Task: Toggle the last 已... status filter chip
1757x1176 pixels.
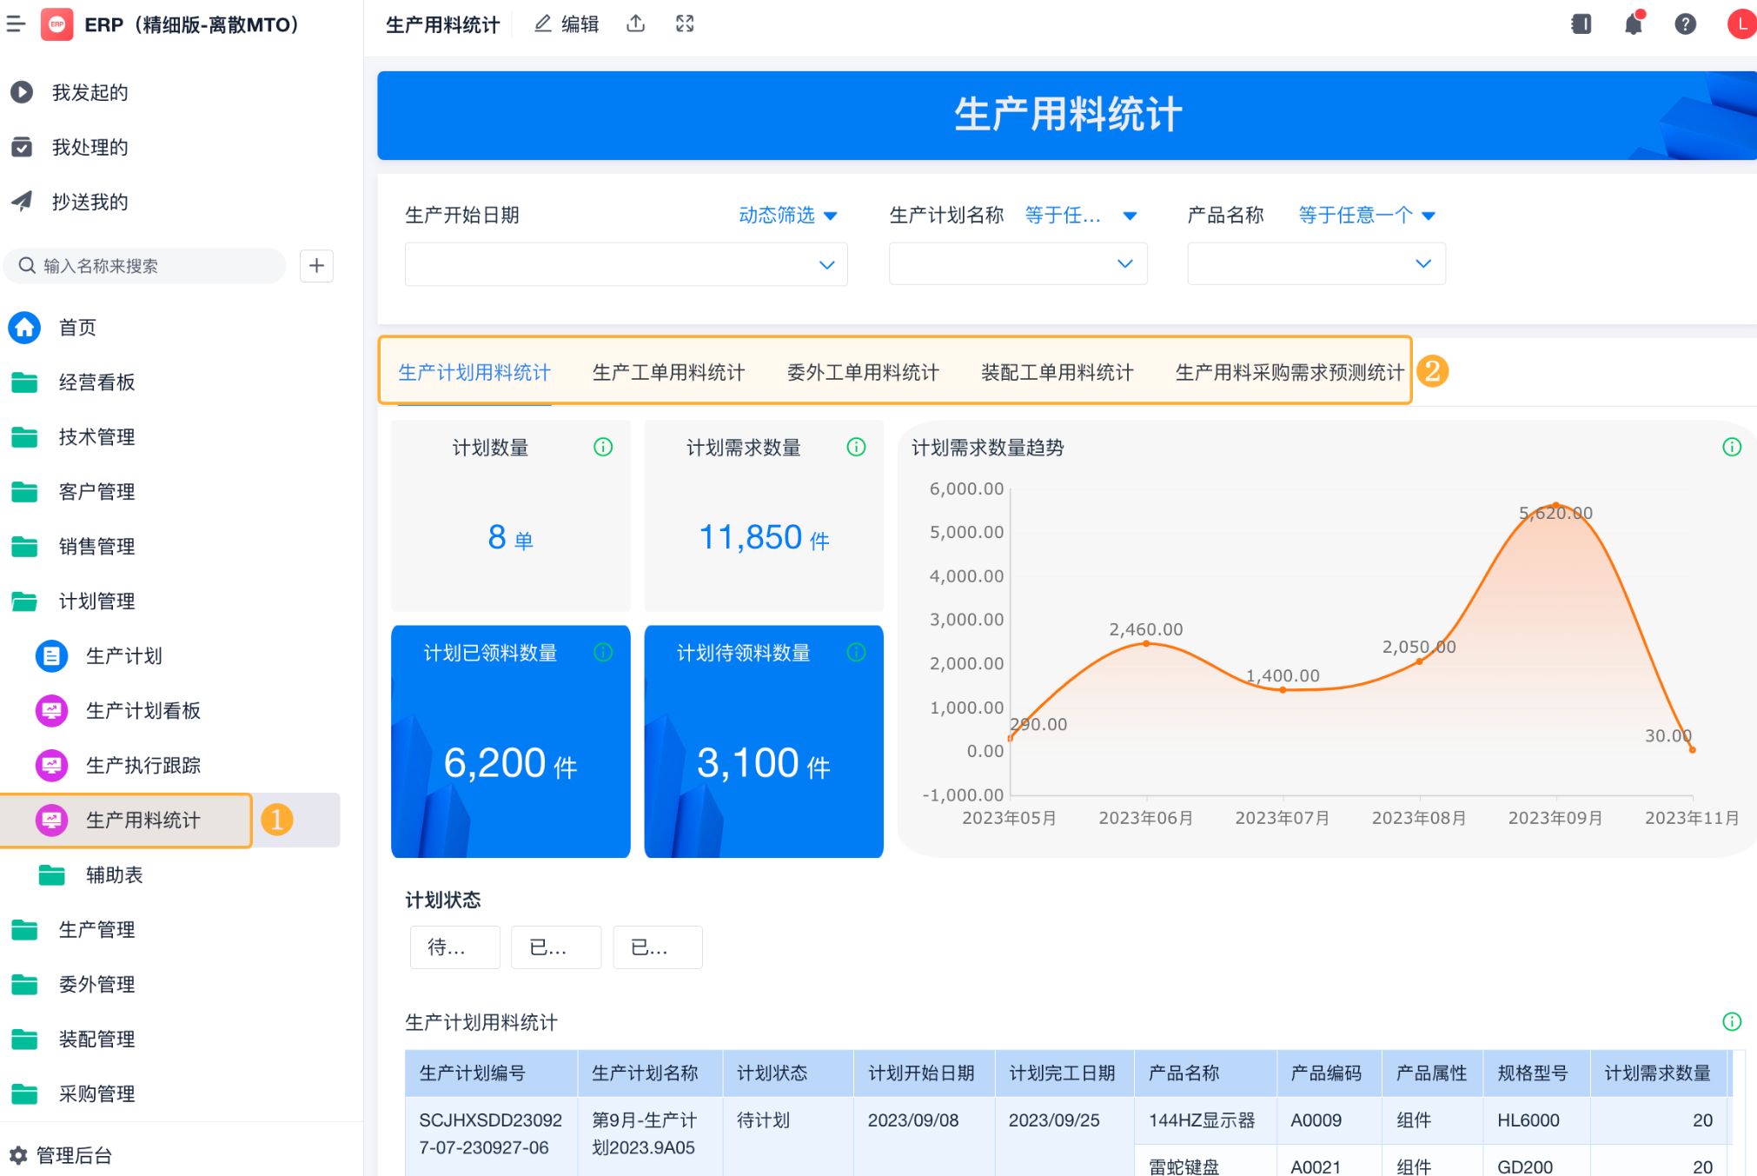Action: [658, 947]
